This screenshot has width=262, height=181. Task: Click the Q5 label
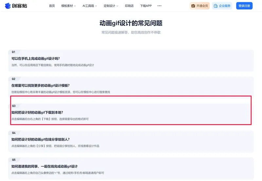click(14, 160)
